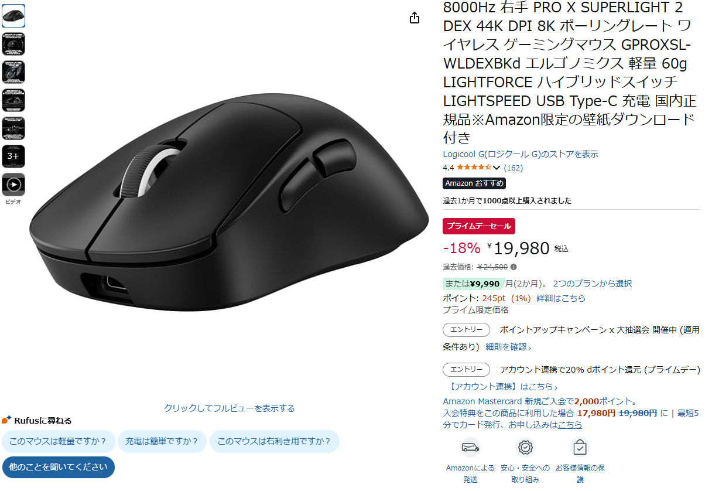Image resolution: width=712 pixels, height=491 pixels.
Task: Play the product video thumbnail
Action: pos(13,185)
